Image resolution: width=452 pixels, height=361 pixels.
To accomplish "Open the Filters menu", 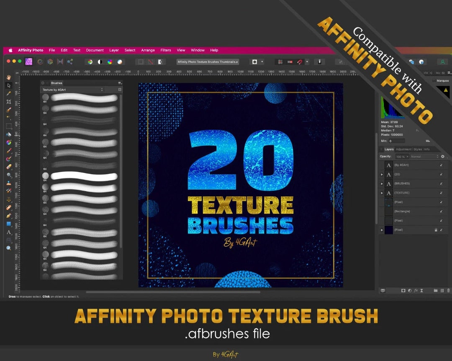I will coord(165,50).
